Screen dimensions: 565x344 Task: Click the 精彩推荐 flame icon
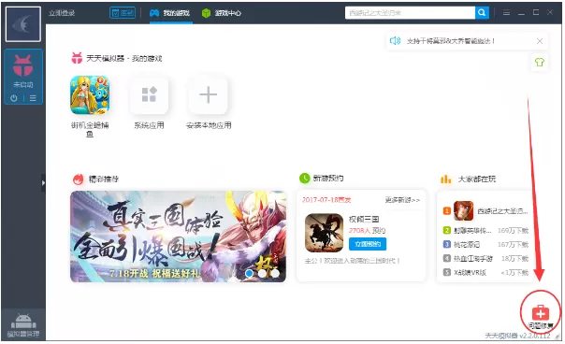79,179
